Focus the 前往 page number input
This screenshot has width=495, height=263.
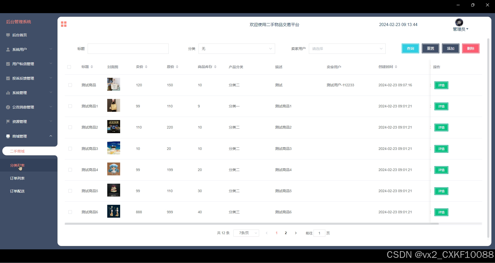coord(319,233)
